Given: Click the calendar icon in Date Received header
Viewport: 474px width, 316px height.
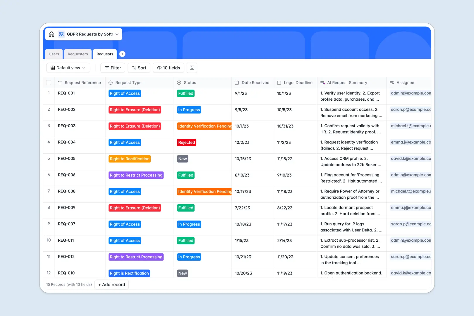Looking at the screenshot, I should coord(236,83).
